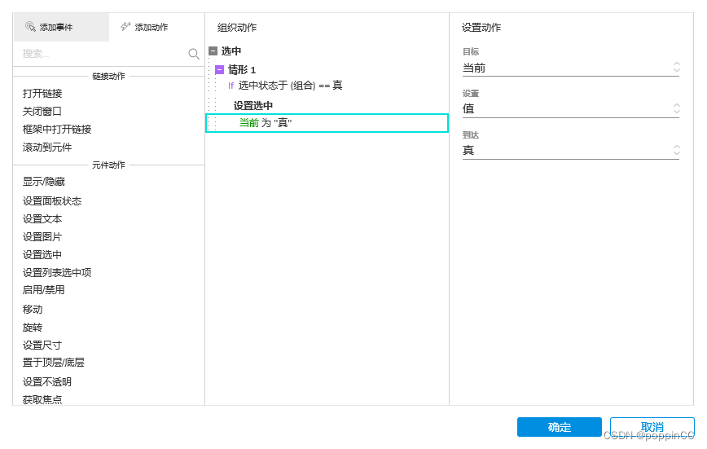
Task: Select 设置选中 action in organize tree
Action: [x=253, y=106]
